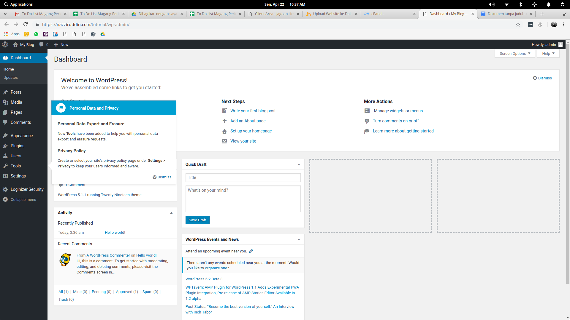Click Turn comments on or off
The image size is (570, 320).
396,121
